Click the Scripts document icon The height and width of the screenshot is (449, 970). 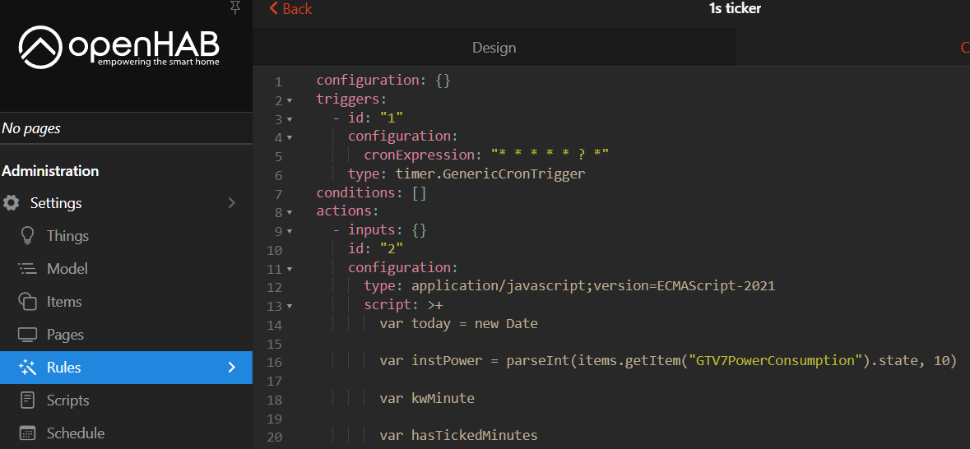click(28, 400)
